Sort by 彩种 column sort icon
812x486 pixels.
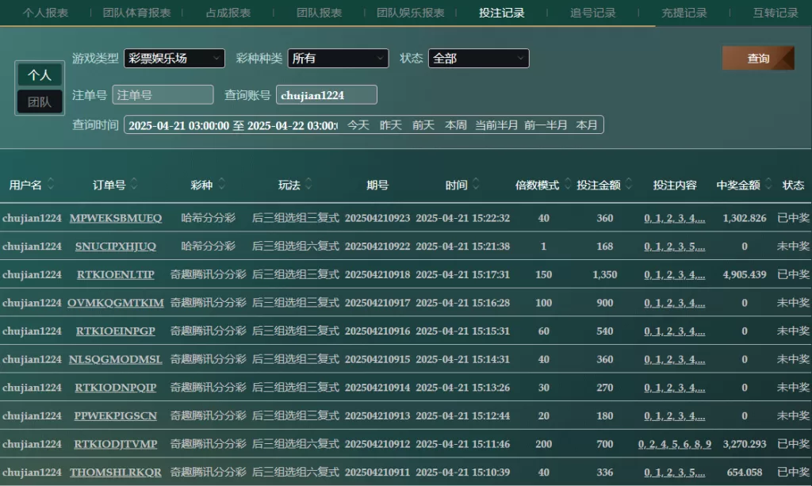click(x=222, y=184)
